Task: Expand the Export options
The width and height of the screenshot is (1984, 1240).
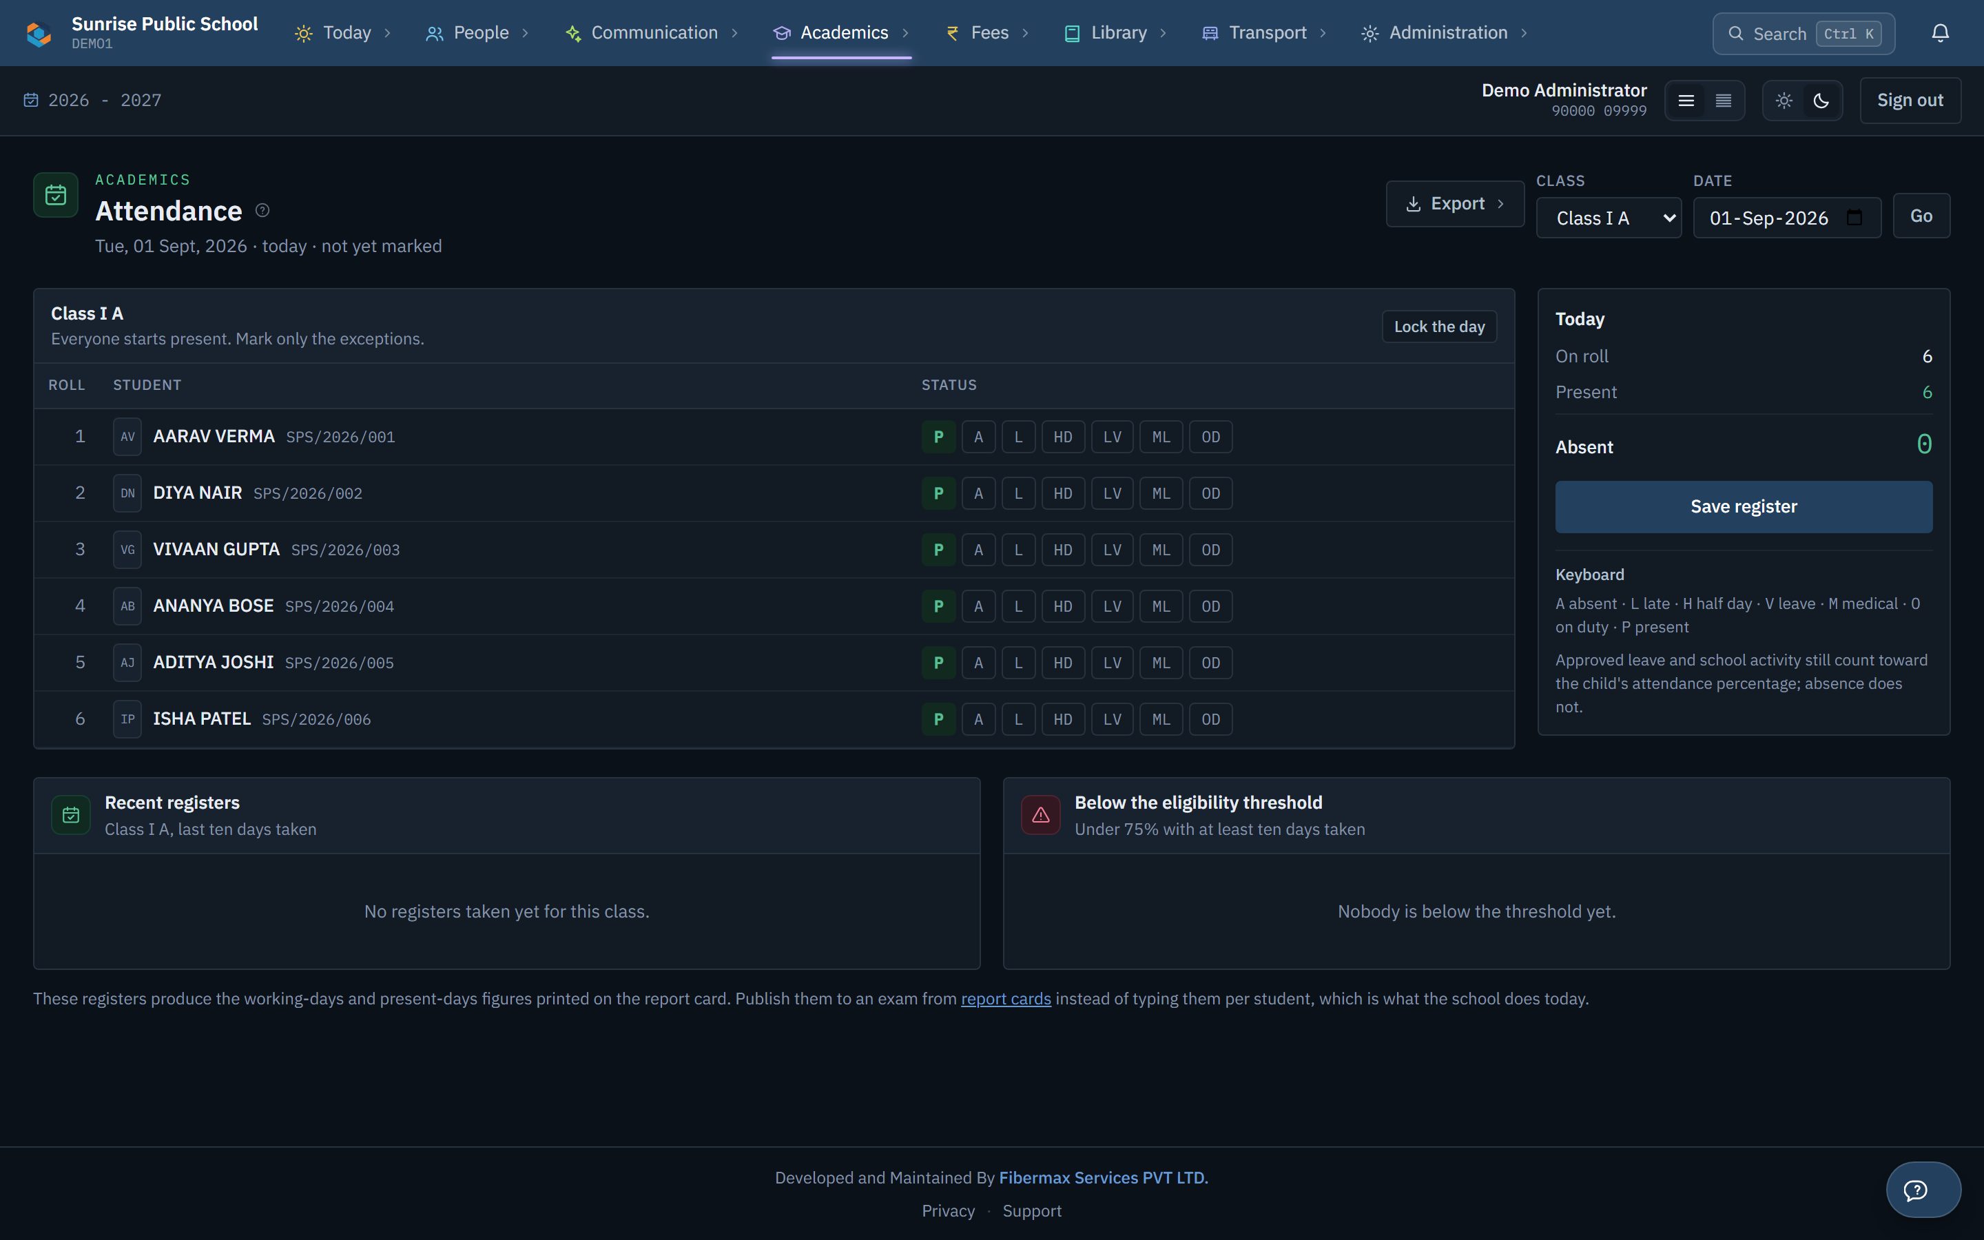Action: (1454, 203)
